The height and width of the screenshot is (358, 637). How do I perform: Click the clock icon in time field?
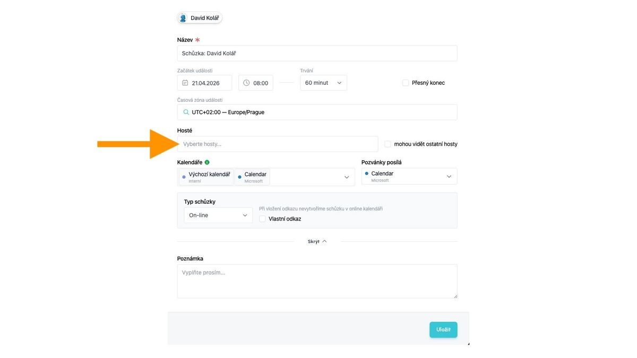246,83
